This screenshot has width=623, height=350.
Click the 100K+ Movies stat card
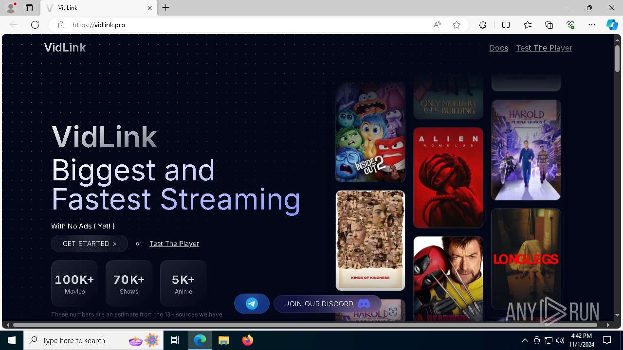point(74,283)
